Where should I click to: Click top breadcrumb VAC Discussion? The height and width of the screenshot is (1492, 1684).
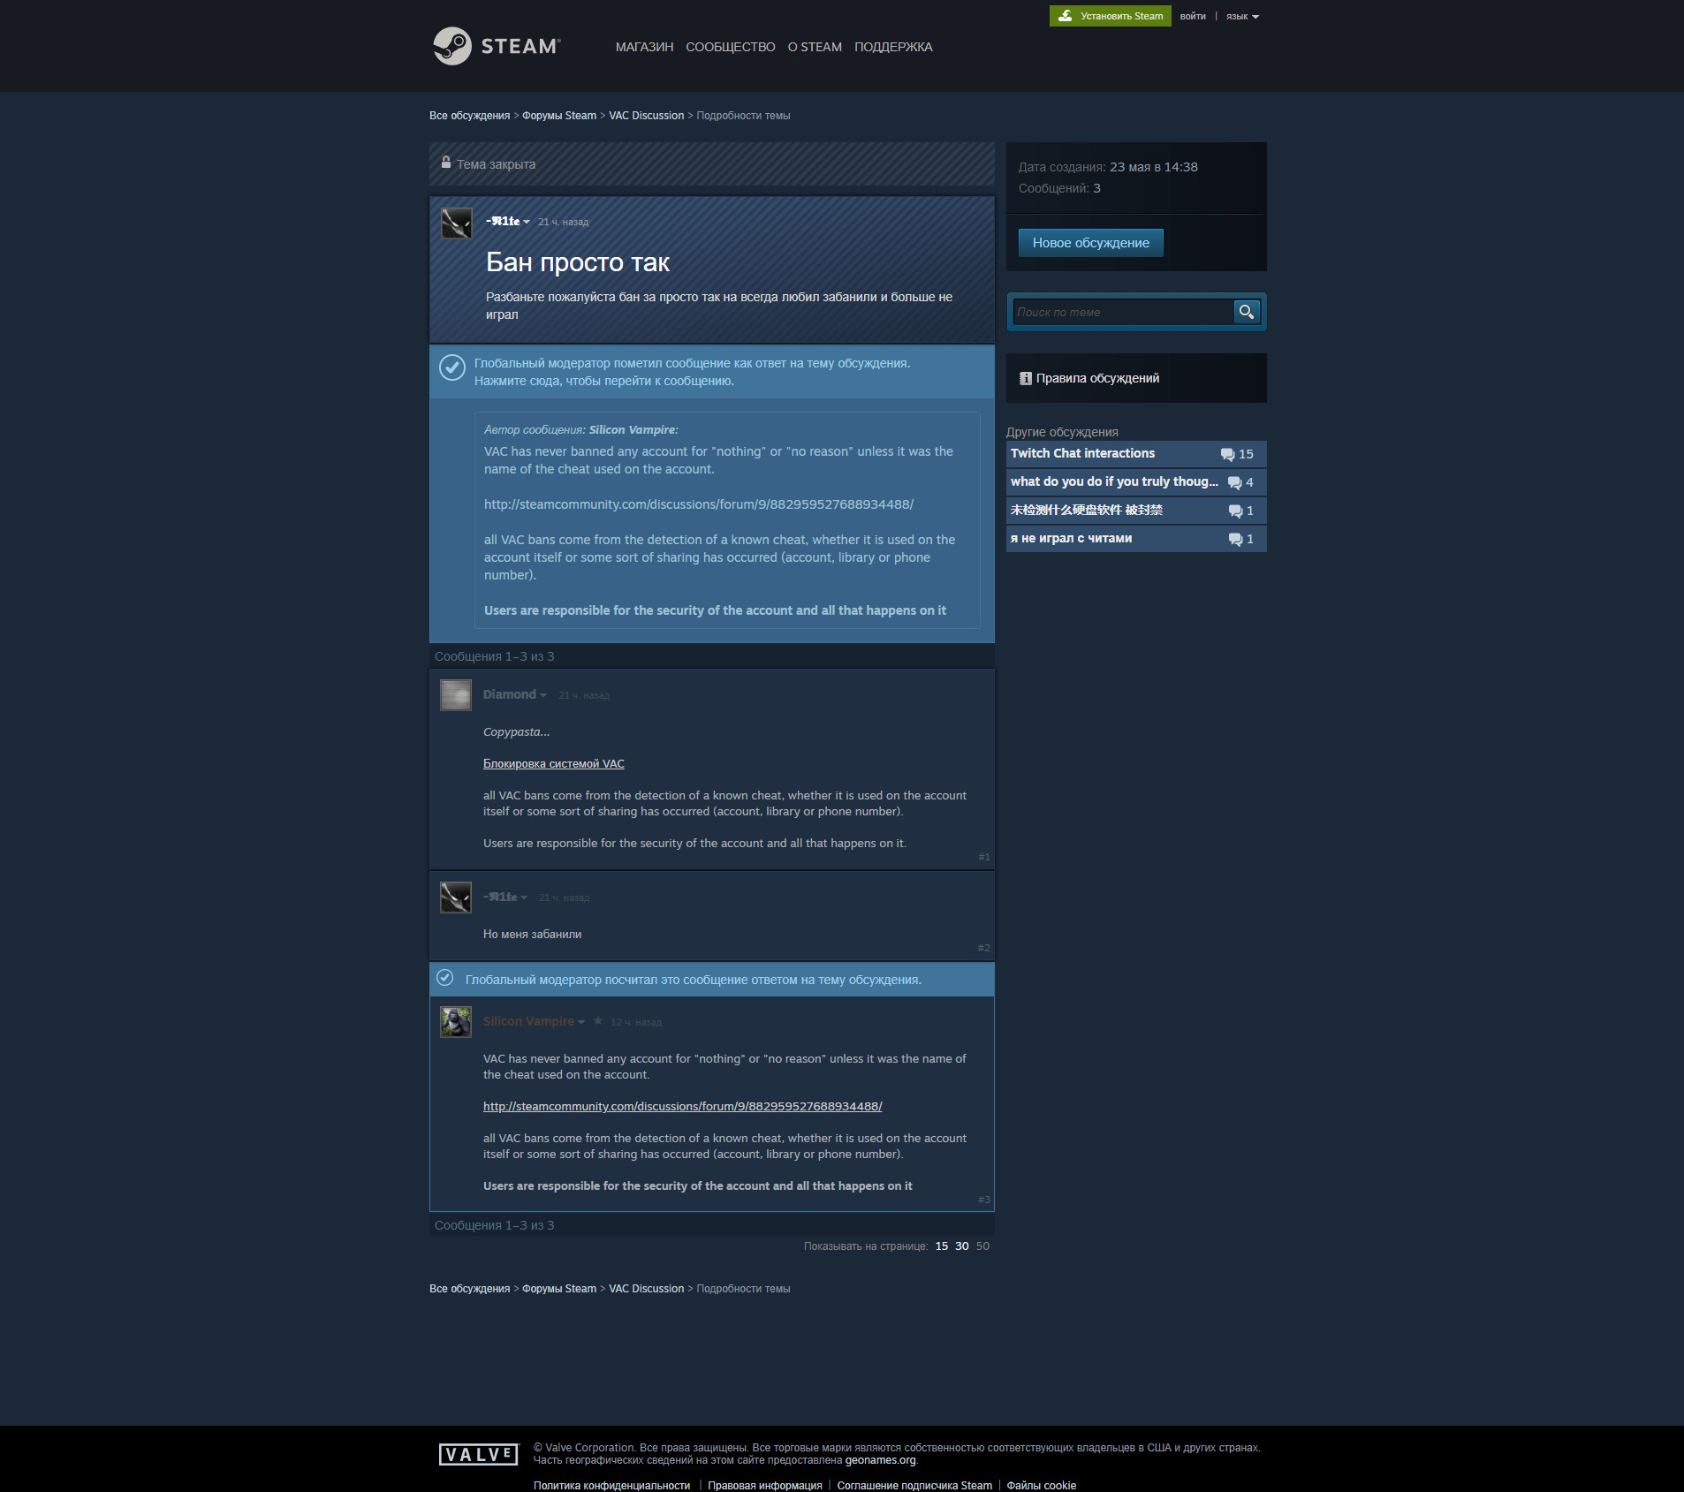[x=647, y=116]
